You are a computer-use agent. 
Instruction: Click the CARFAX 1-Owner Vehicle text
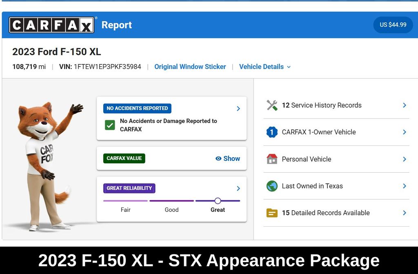(319, 132)
